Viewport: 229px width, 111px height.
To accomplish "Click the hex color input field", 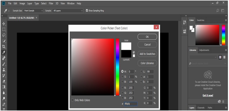I will [x=131, y=104].
